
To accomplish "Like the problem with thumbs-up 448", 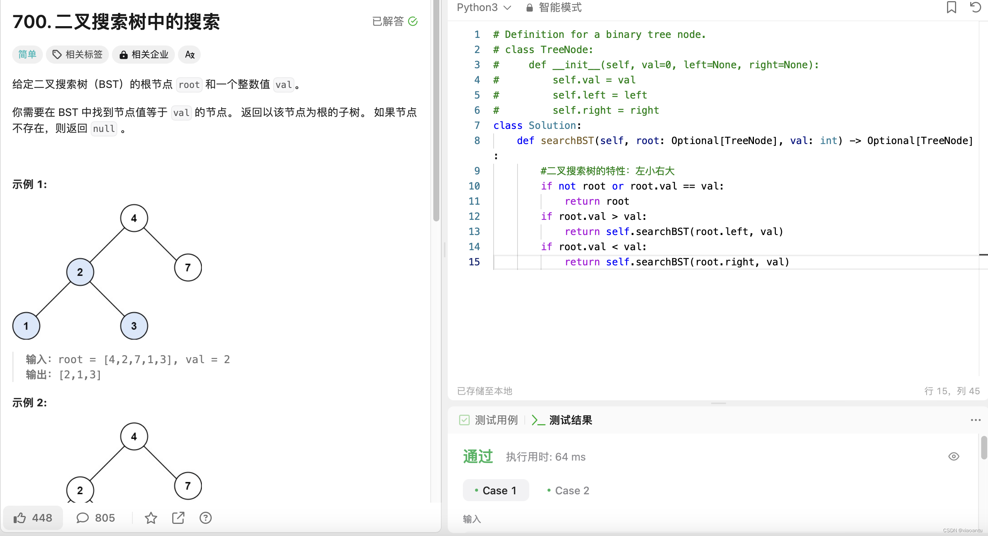I will click(33, 517).
